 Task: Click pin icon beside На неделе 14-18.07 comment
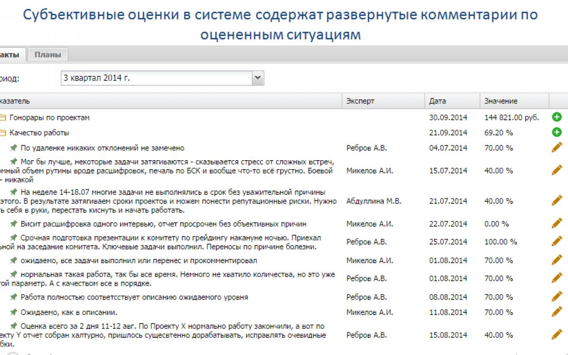(x=14, y=192)
